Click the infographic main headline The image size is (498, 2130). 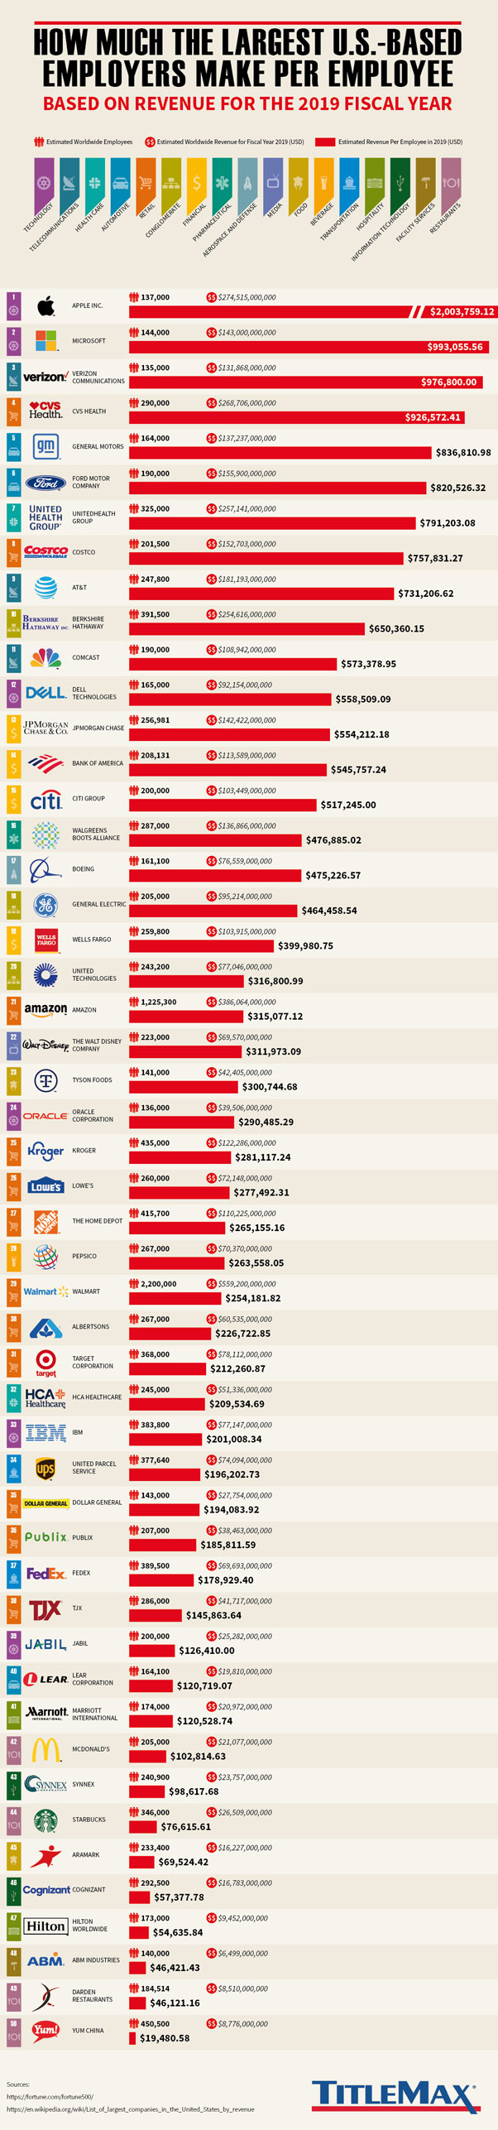click(248, 58)
